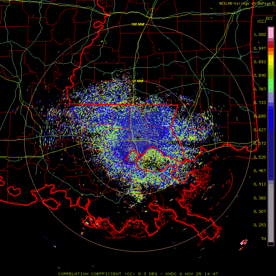Select the 0.733 scale label
276x276 pixels.
[260, 103]
